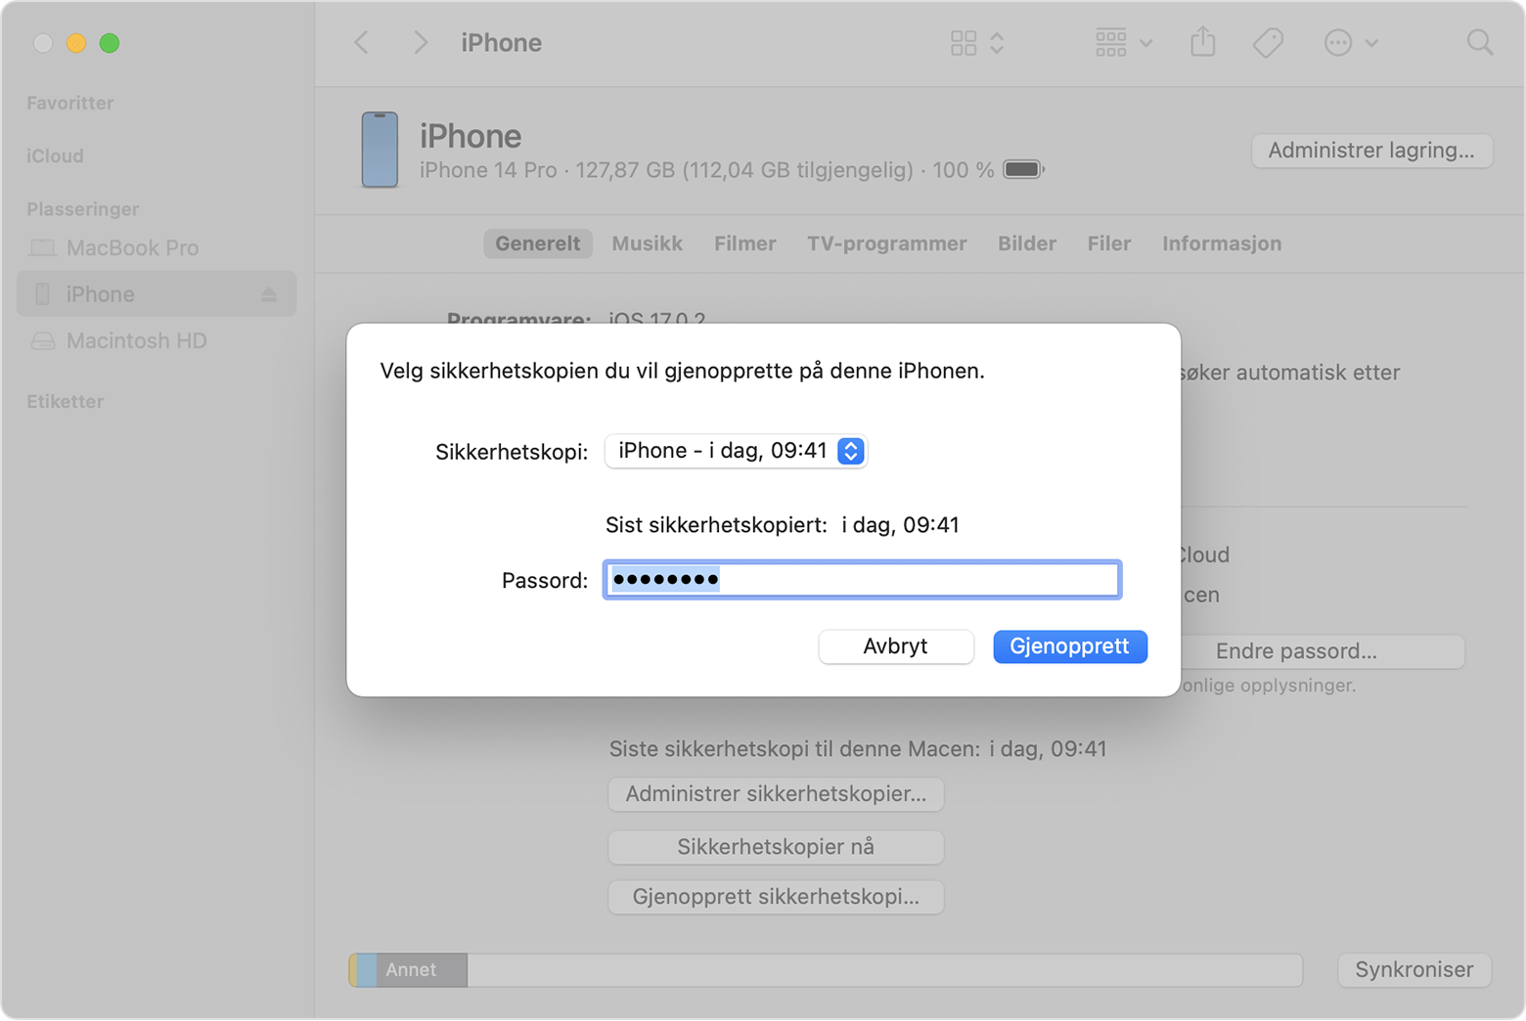Open the ellipsis More actions icon
The image size is (1526, 1021).
pos(1338,43)
